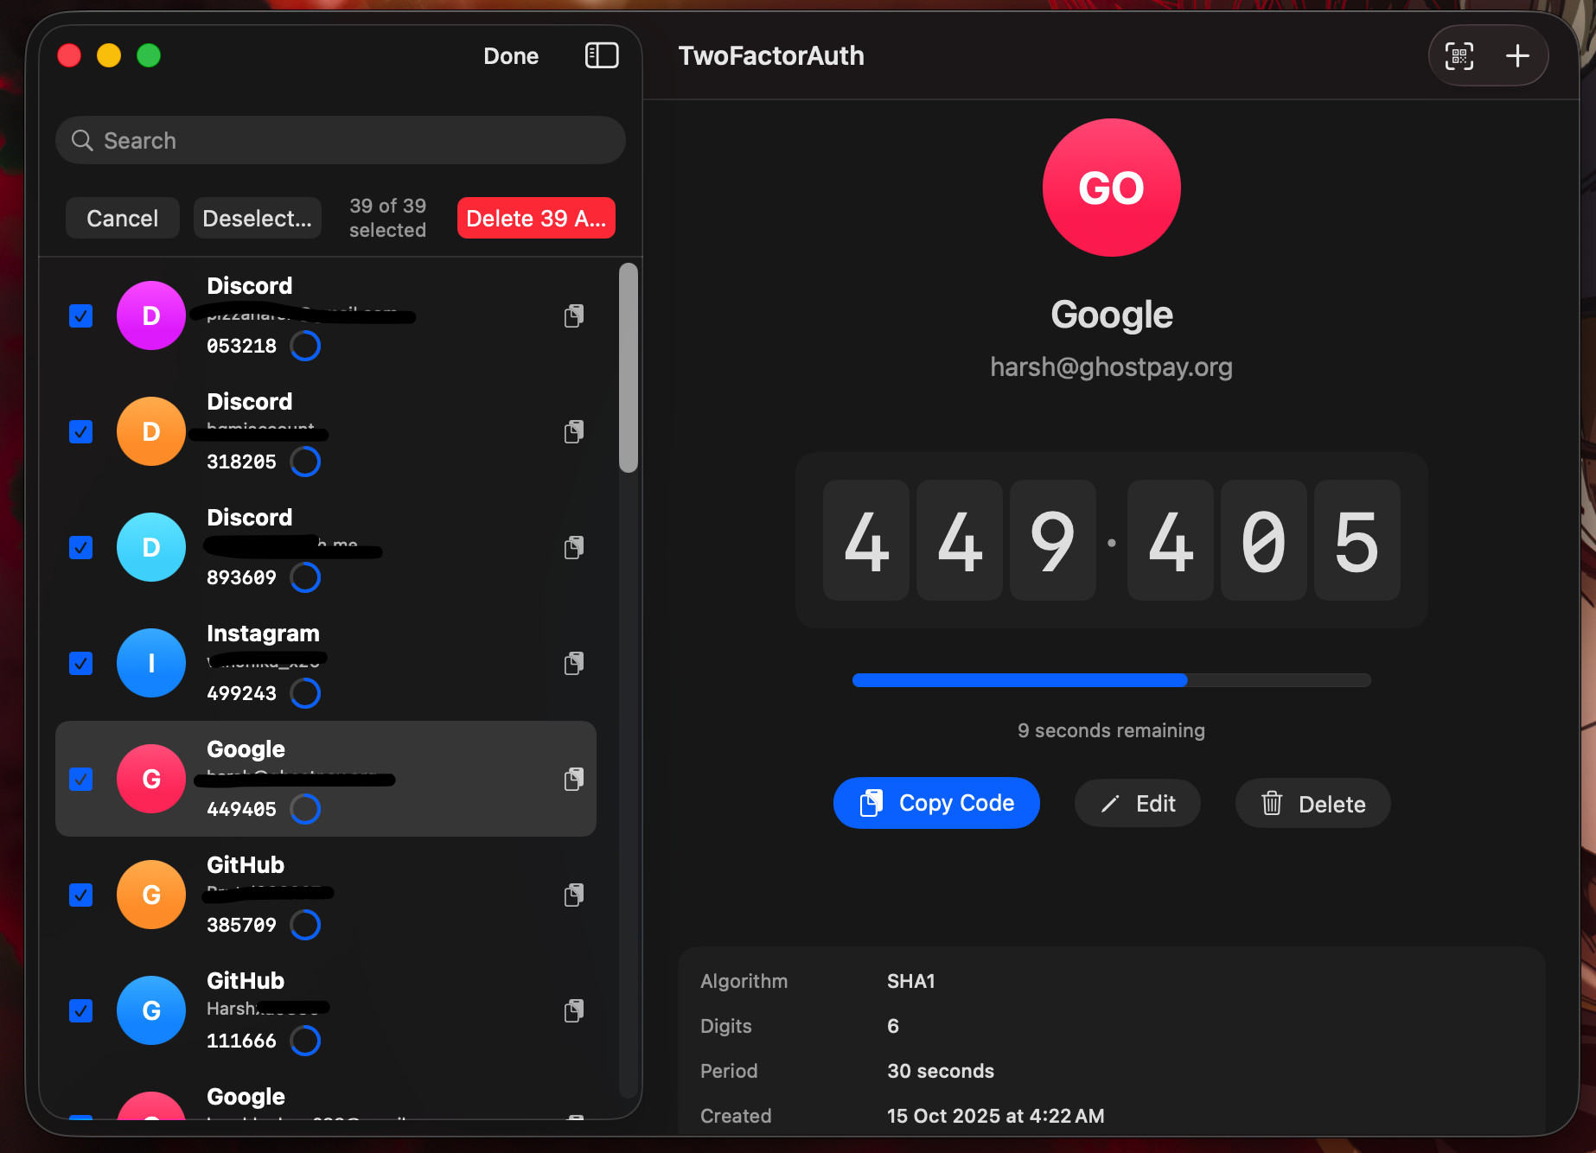Deselect the Google 449405 checkbox
Screen dimensions: 1596x1153
tap(81, 780)
